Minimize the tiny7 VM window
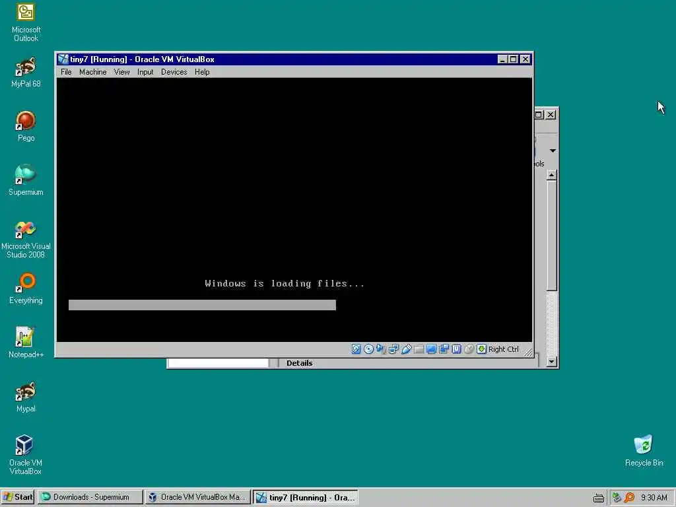 [x=502, y=59]
